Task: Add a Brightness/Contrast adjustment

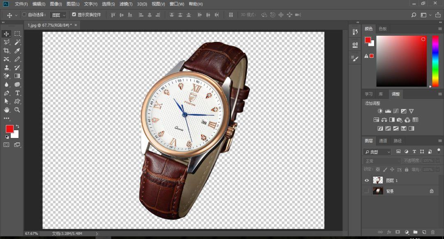Action: pos(380,111)
